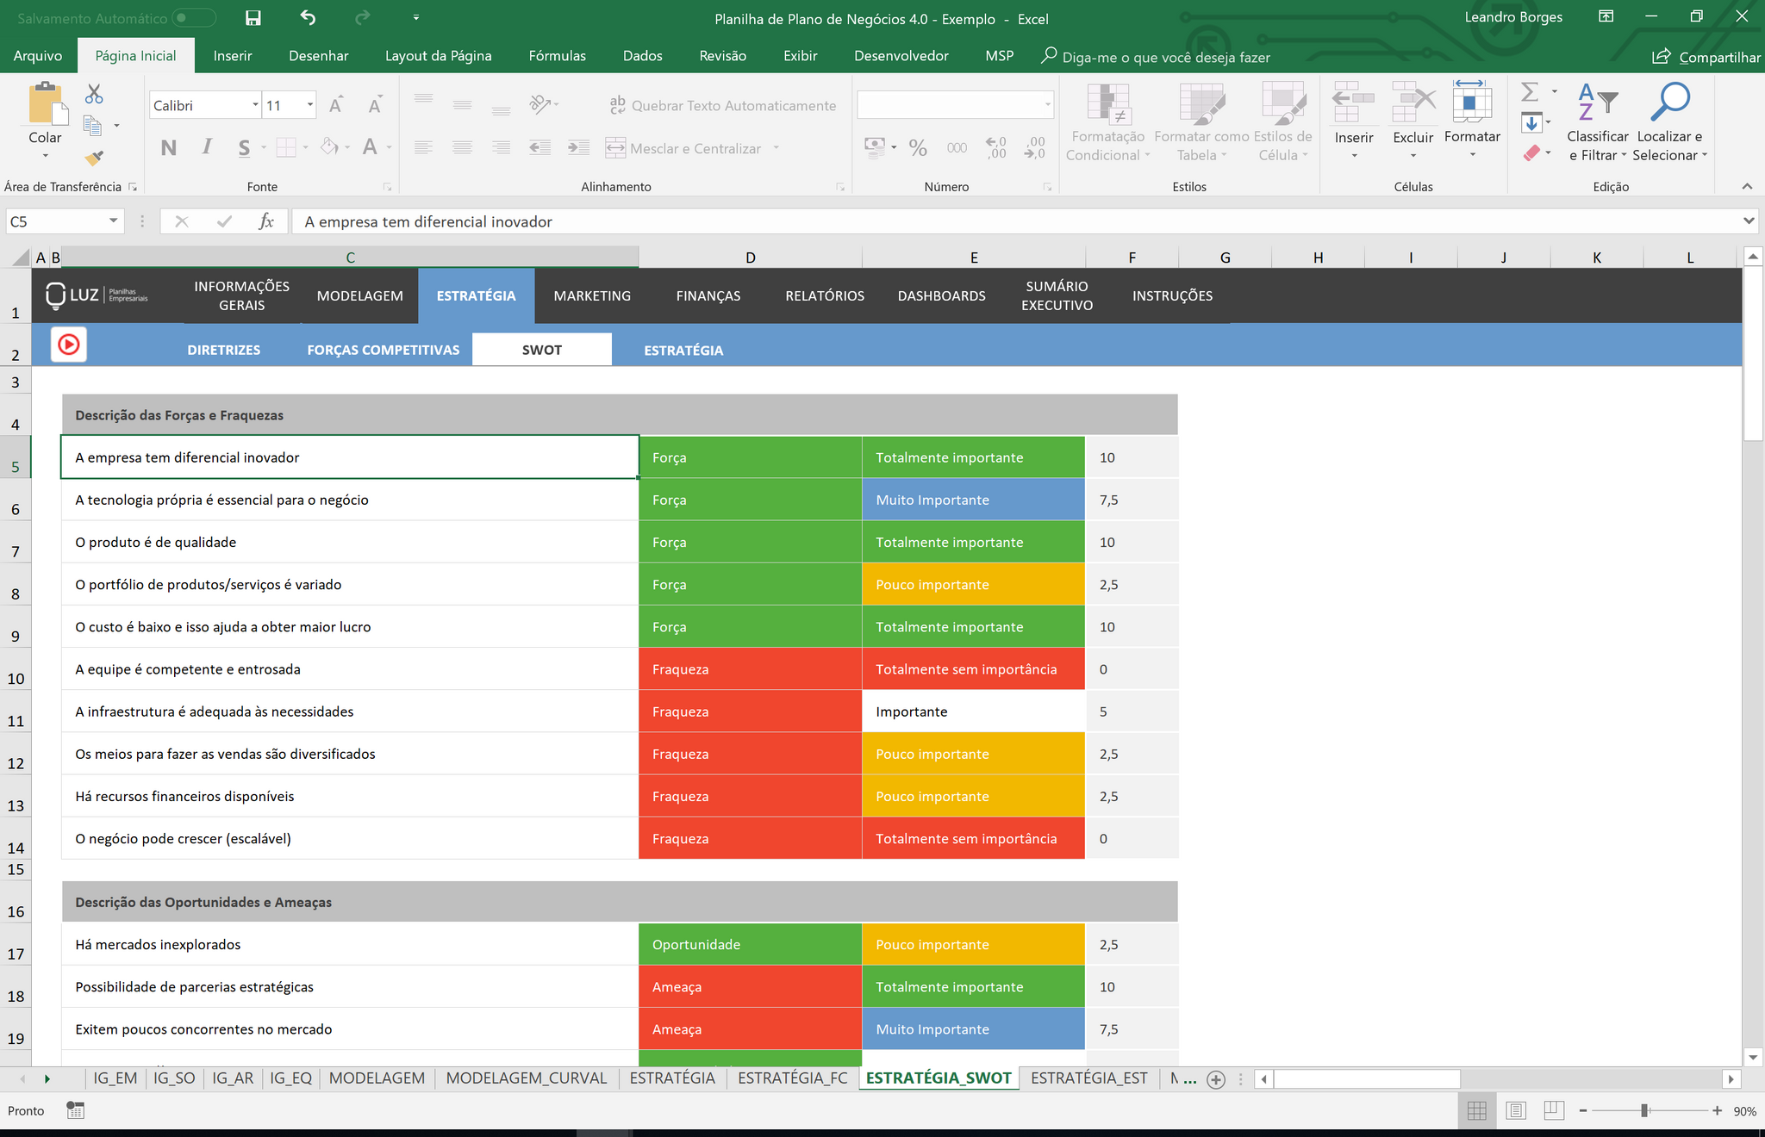The width and height of the screenshot is (1765, 1137).
Task: Open the Name Box dropdown arrow
Action: click(x=113, y=221)
